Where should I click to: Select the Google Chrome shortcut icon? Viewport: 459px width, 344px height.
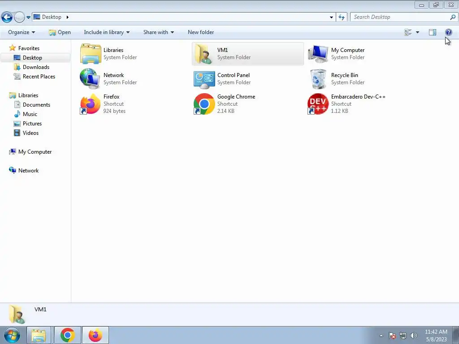[x=204, y=104]
